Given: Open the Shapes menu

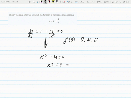Looking at the screenshot, I should click(70, 2).
